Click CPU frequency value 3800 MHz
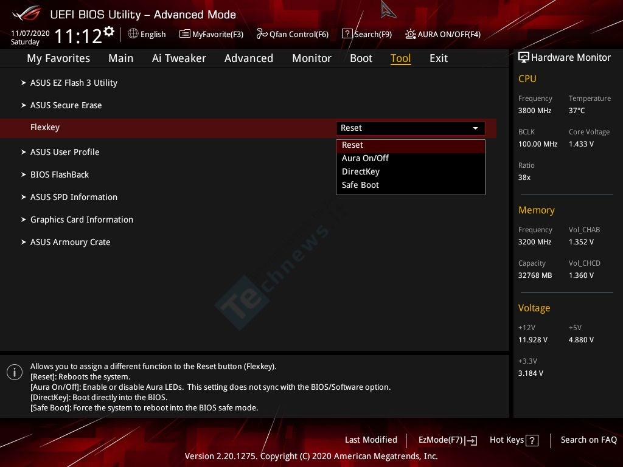Image resolution: width=623 pixels, height=467 pixels. [x=535, y=111]
